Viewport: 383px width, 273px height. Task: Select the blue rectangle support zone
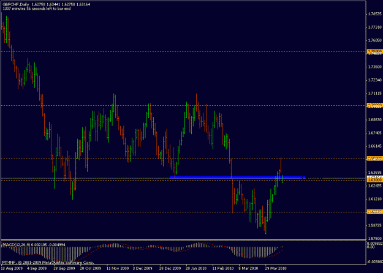click(x=237, y=178)
